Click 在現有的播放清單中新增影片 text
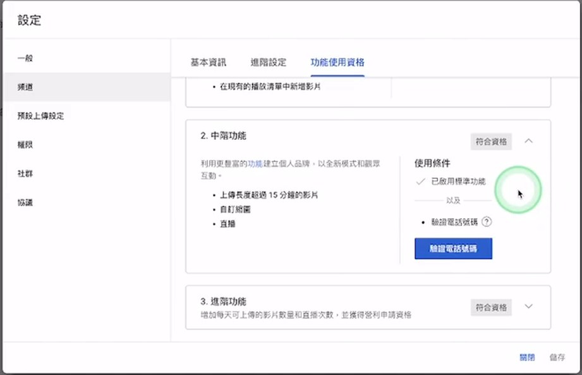The height and width of the screenshot is (375, 582). [270, 87]
